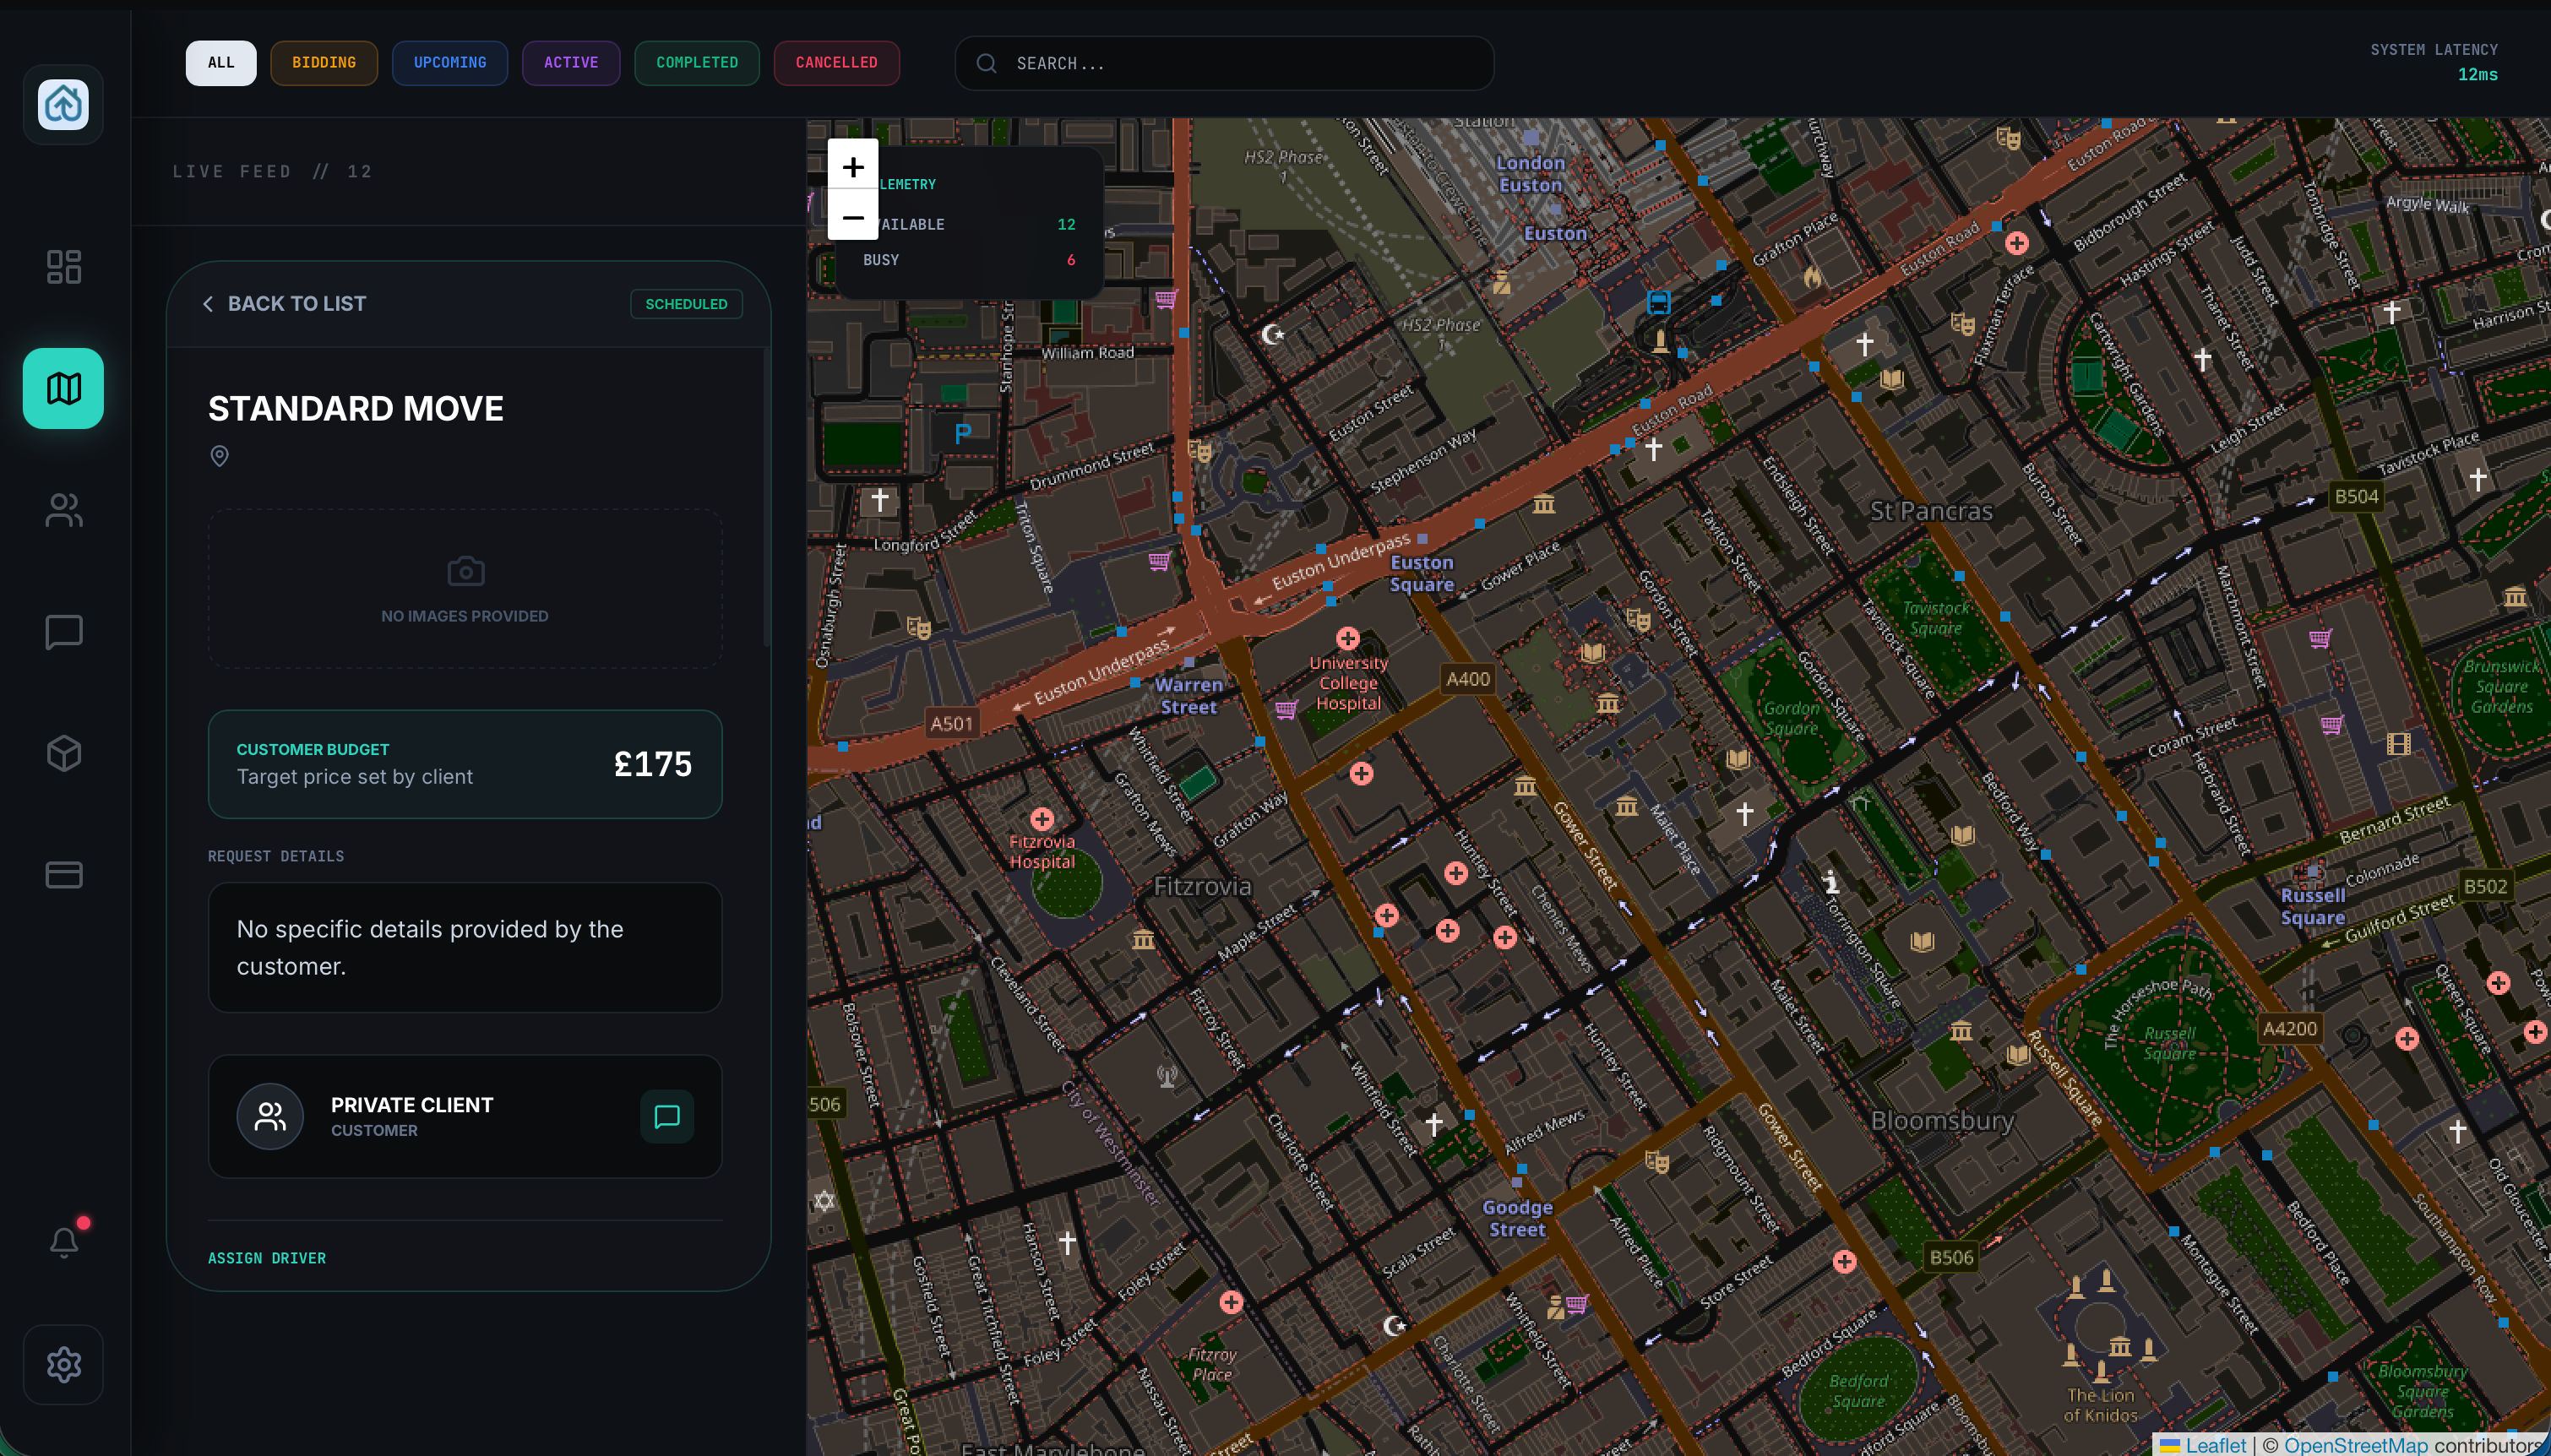Image resolution: width=2551 pixels, height=1456 pixels.
Task: Show CANCELLED jobs filter
Action: click(x=836, y=63)
